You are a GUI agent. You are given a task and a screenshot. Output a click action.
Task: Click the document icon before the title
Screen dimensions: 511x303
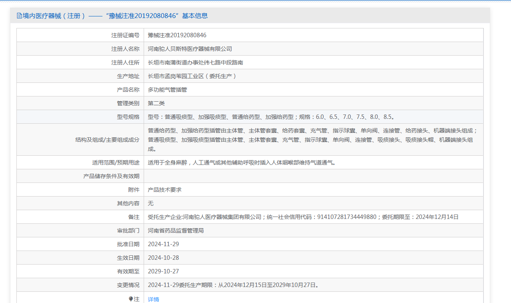click(19, 16)
